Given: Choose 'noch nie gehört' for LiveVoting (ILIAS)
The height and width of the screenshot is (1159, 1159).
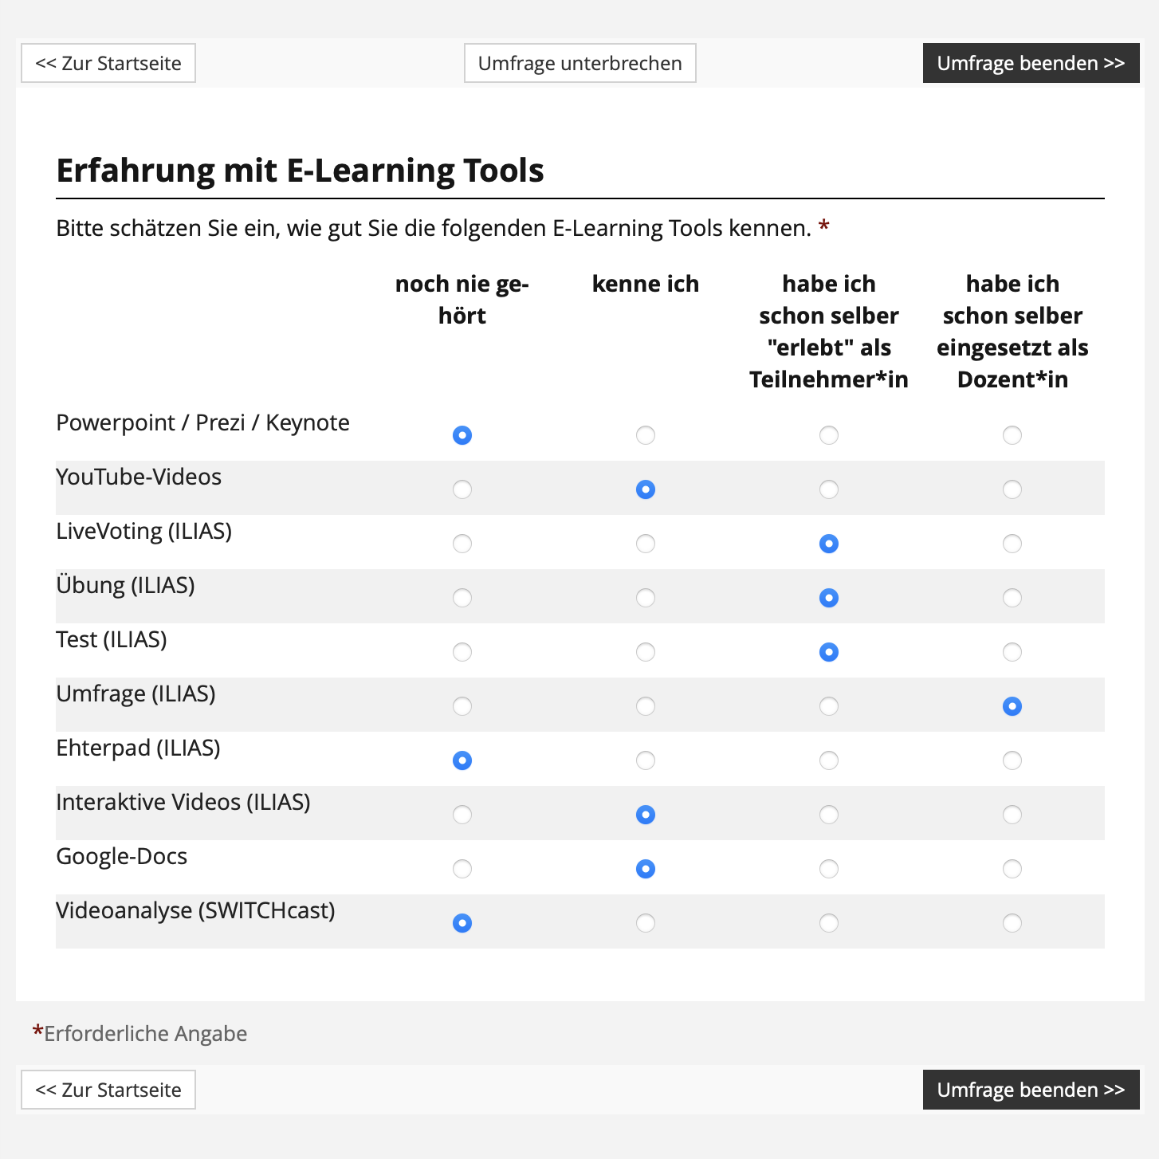Looking at the screenshot, I should (462, 544).
